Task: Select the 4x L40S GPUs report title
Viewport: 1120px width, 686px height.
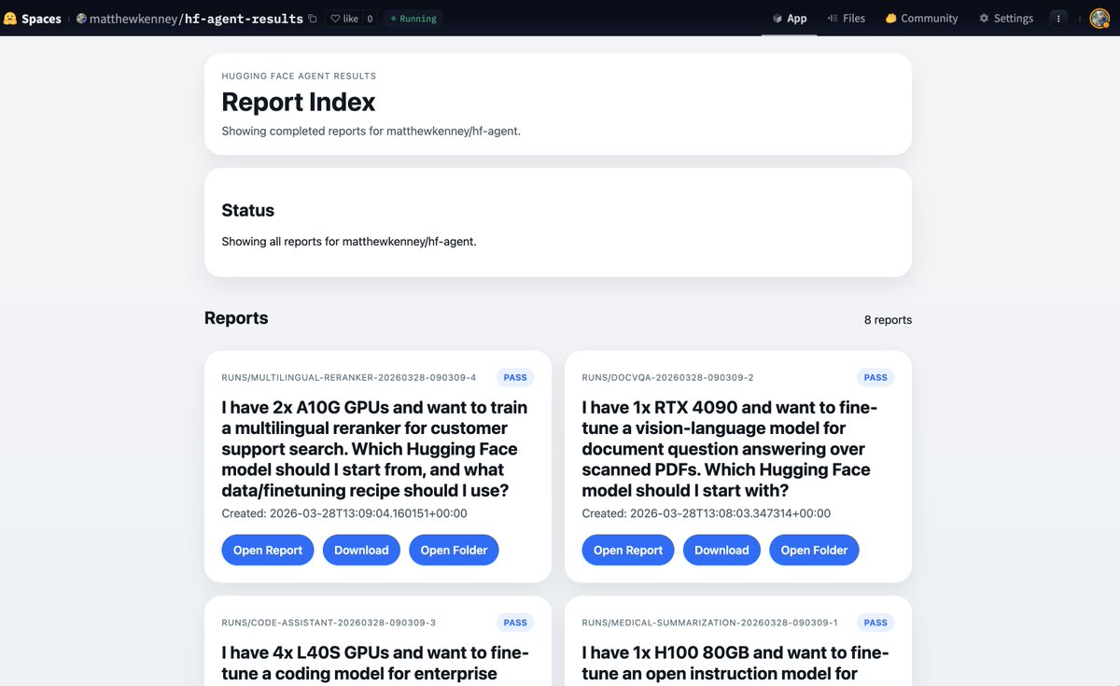Action: coord(375,664)
